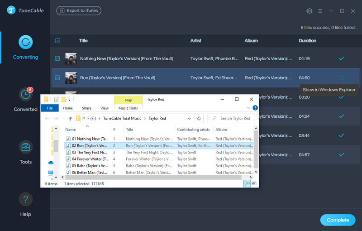This screenshot has height=231, width=362.
Task: Open the Explorer address bar dropdown
Action: click(189, 119)
